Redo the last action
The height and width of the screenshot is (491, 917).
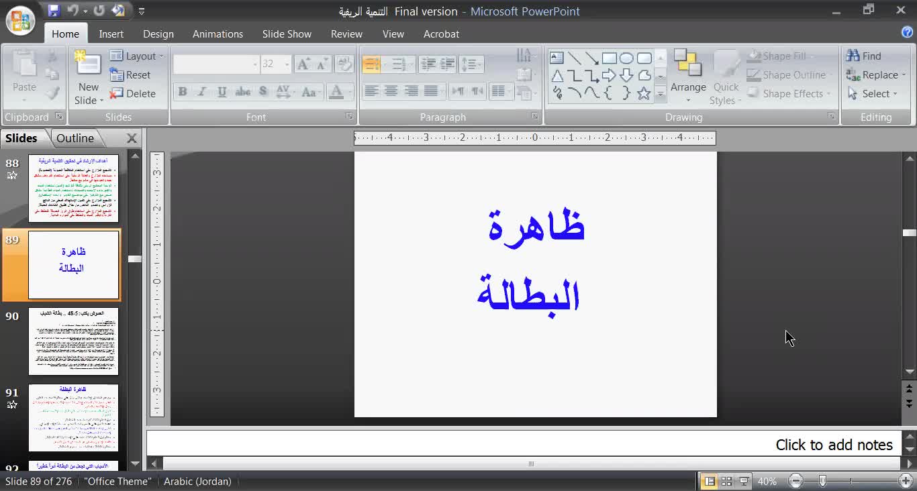point(99,11)
